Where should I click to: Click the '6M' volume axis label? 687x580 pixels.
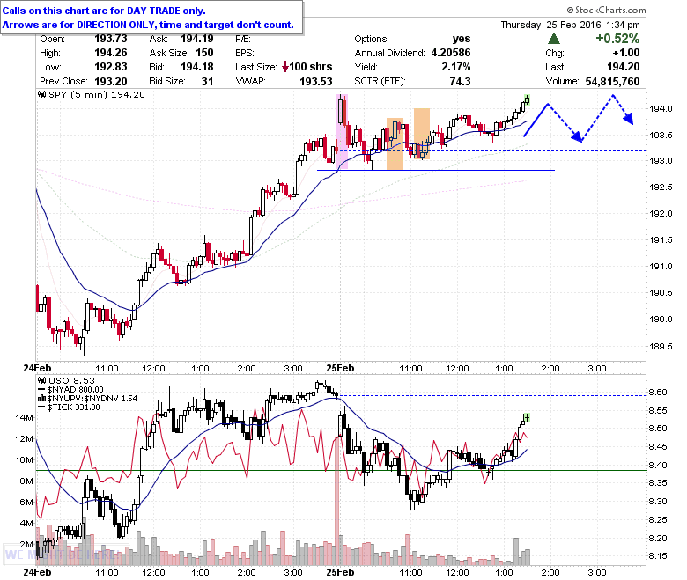click(x=26, y=502)
